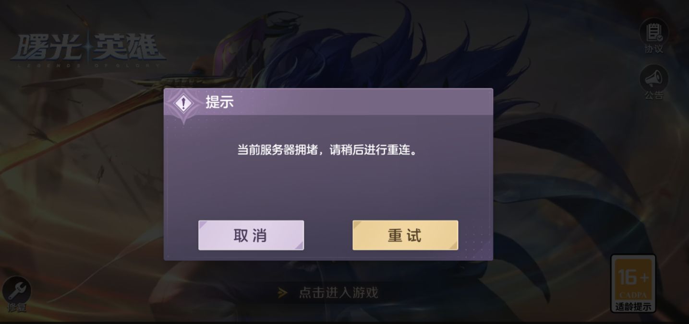
Task: Click the 提示 dialog title text
Action: pos(219,102)
